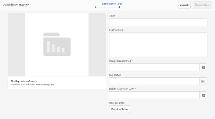Click the Zurück button
Viewport: 215px width, 119px height.
(x=184, y=5)
